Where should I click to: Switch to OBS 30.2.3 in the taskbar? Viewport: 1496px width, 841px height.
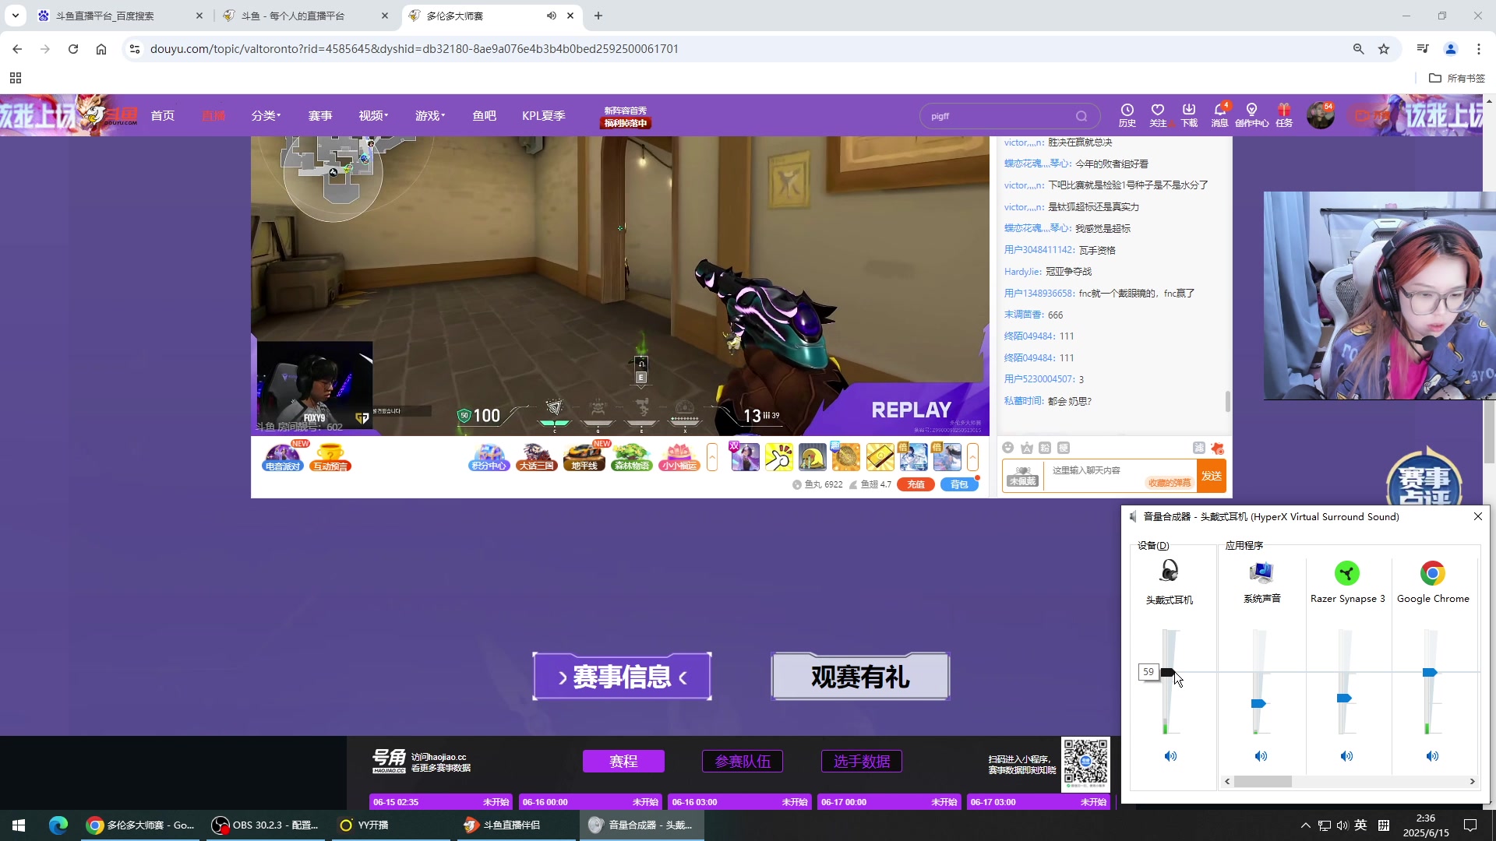point(265,825)
